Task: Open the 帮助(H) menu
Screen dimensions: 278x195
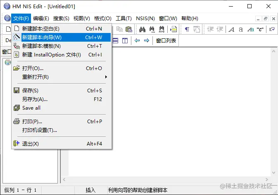Action: tap(190, 19)
